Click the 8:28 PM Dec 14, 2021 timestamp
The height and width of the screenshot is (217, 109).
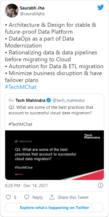point(26,185)
